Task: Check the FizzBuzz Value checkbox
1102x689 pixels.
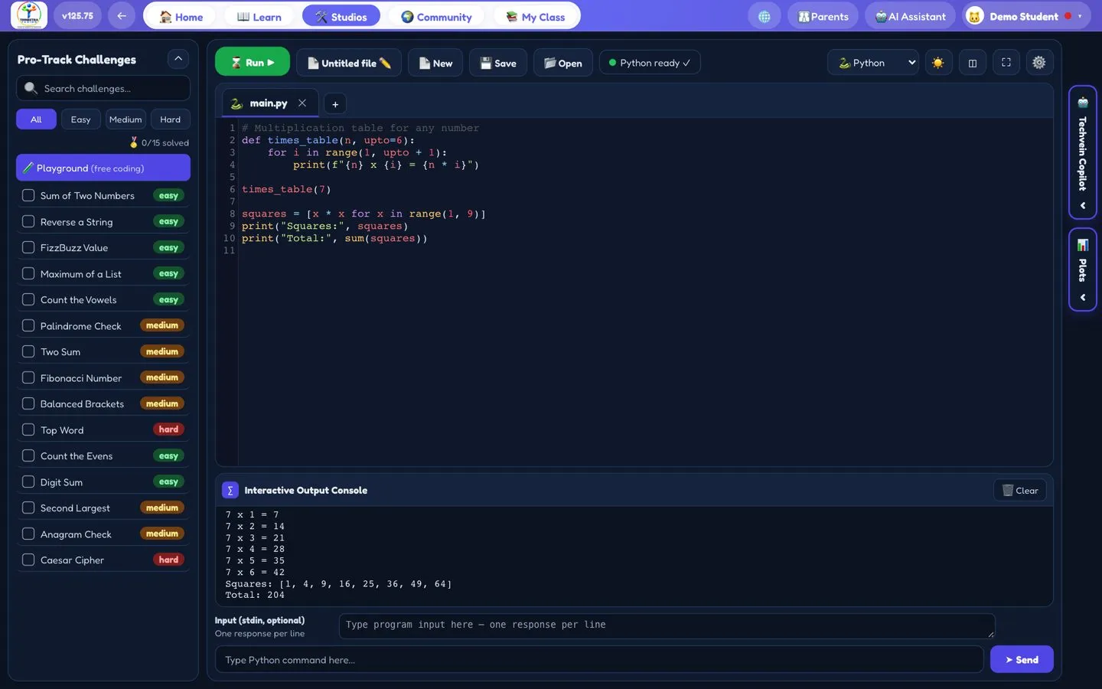Action: pyautogui.click(x=28, y=247)
